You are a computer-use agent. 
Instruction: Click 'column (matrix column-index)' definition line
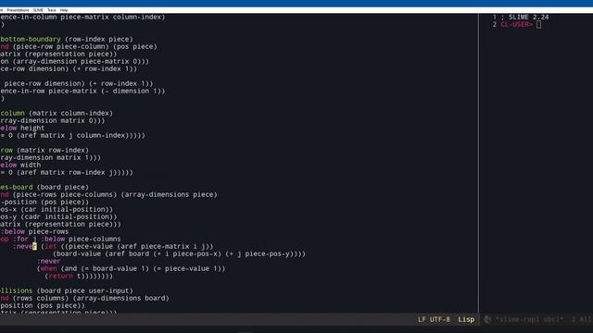coord(57,113)
